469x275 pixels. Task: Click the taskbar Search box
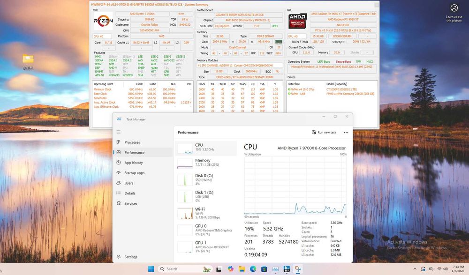[184, 269]
